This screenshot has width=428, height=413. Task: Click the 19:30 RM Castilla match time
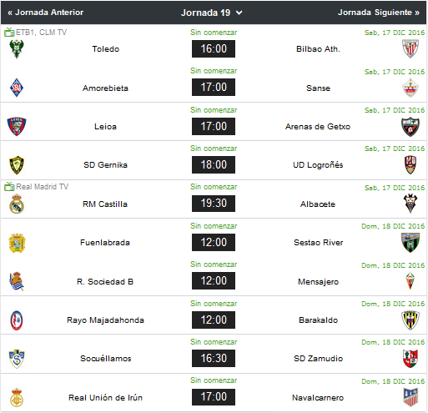point(214,204)
